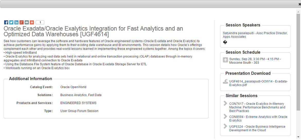This screenshot has width=301, height=140.
Task: Click the scrollbar down arrow
Action: point(298,137)
